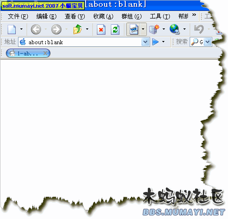
Task: Expand the search box dropdown arrow
Action: point(208,42)
